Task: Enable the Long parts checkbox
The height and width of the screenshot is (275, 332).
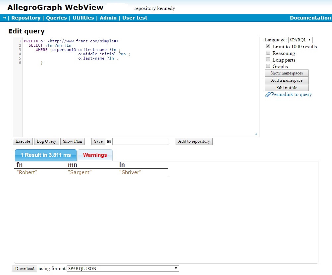Action: (268, 60)
